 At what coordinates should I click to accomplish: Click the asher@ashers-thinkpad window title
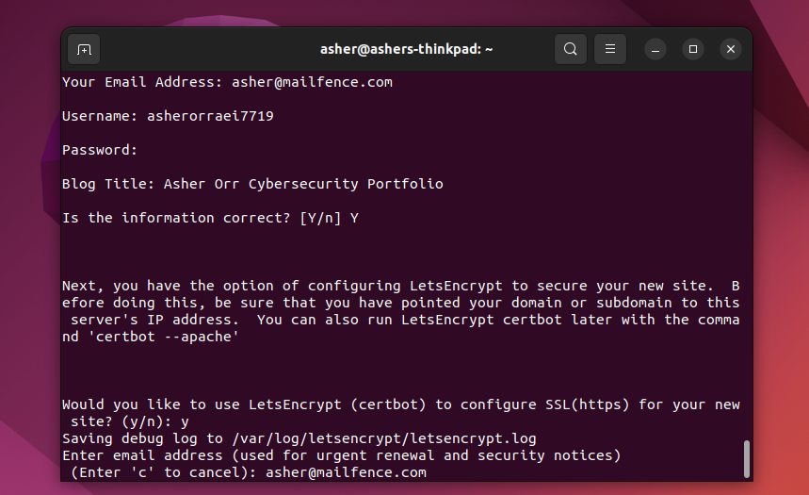(x=406, y=49)
